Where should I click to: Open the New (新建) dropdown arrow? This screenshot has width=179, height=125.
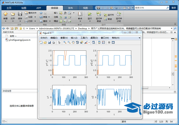click(6, 21)
